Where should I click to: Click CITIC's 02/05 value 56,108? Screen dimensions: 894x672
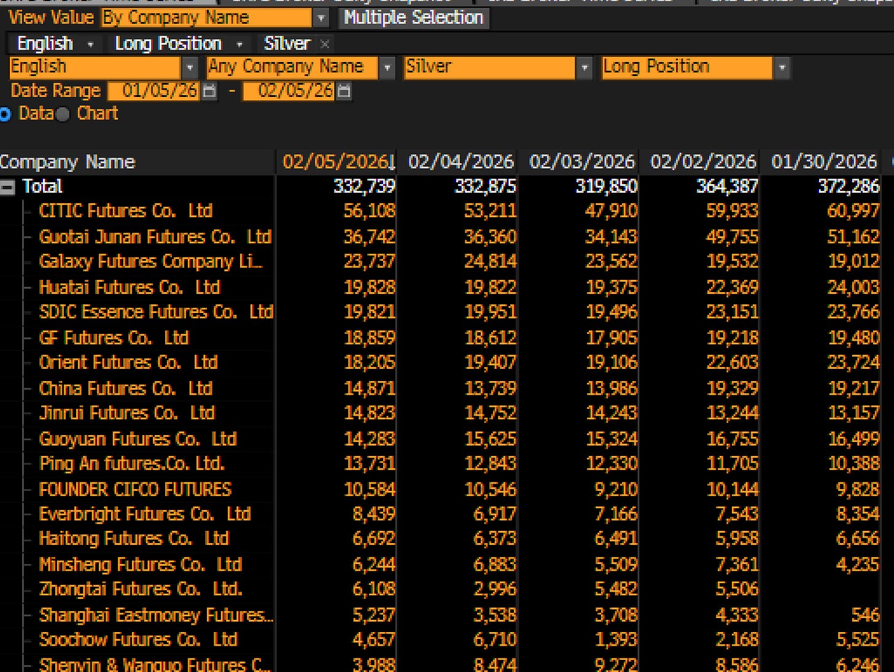369,211
